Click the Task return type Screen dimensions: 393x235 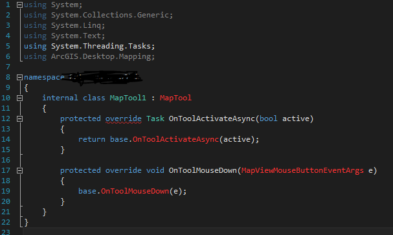[x=155, y=118]
